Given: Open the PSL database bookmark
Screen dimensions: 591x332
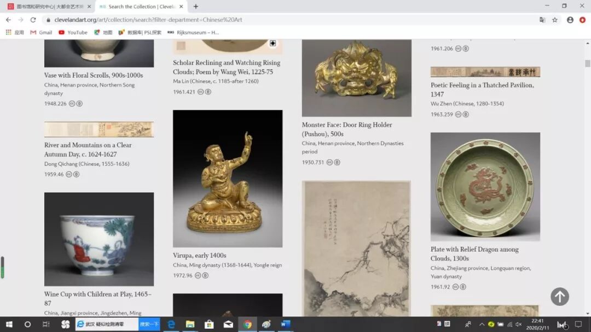Looking at the screenshot, I should (x=140, y=32).
